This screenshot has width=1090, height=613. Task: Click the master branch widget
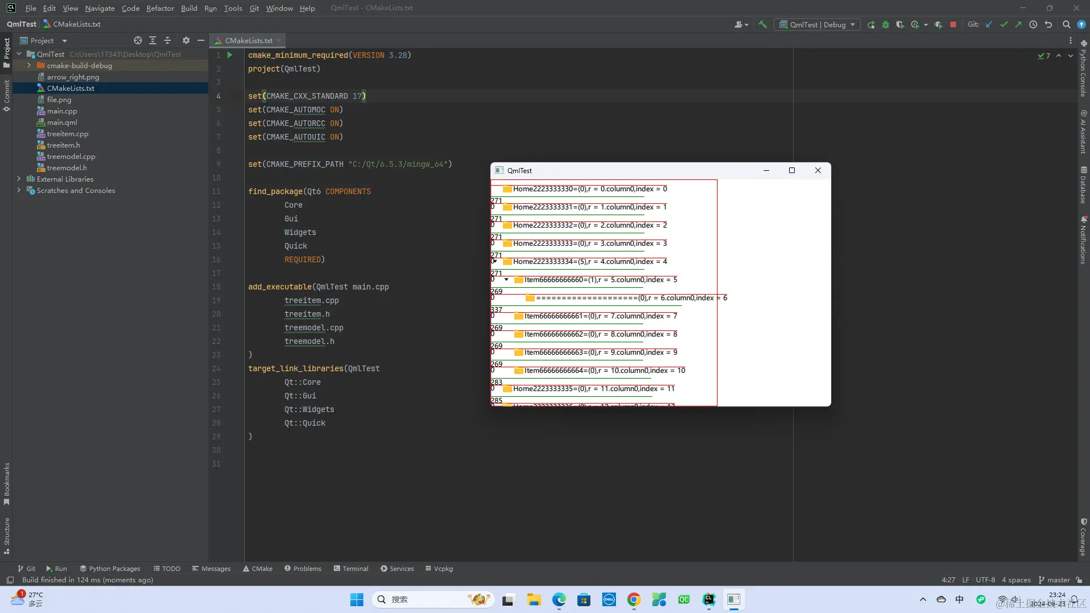pyautogui.click(x=1054, y=580)
